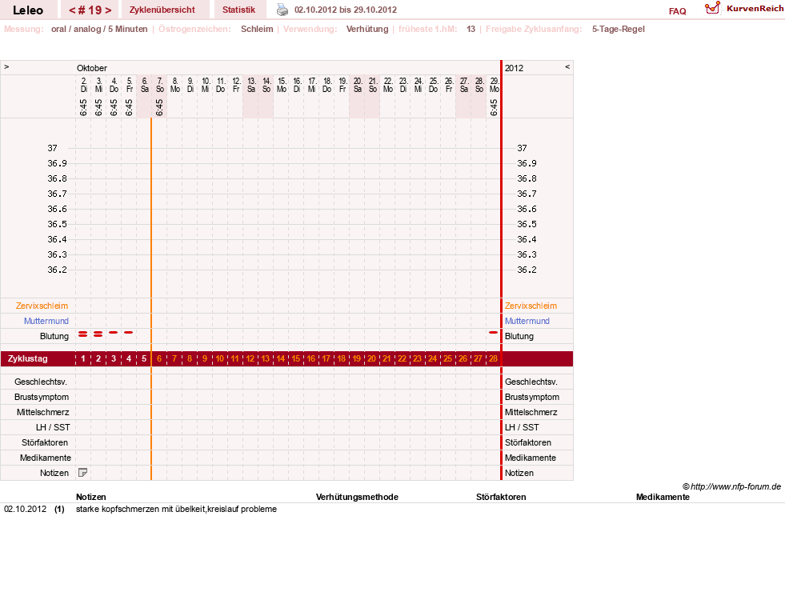Collapse chart using the < arrow right of 2012
Screen dimensions: 785x608
coord(567,67)
